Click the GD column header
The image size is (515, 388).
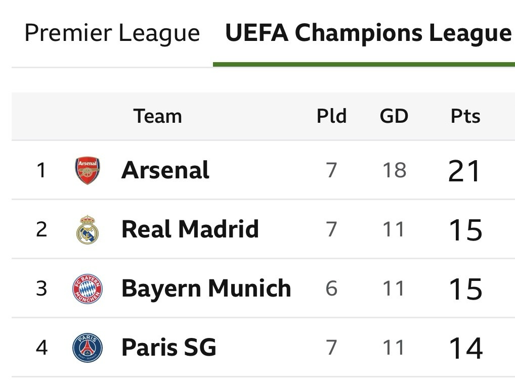click(394, 116)
